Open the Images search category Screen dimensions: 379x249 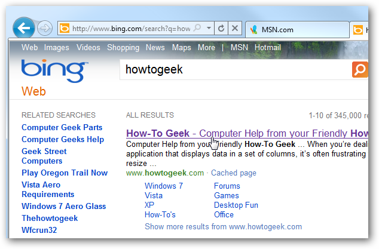click(x=57, y=48)
